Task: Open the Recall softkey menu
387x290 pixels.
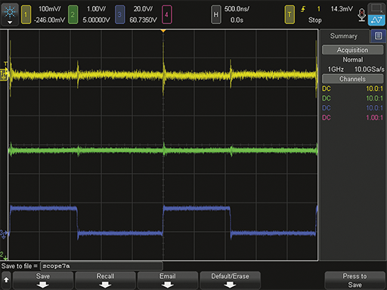Action: point(105,280)
